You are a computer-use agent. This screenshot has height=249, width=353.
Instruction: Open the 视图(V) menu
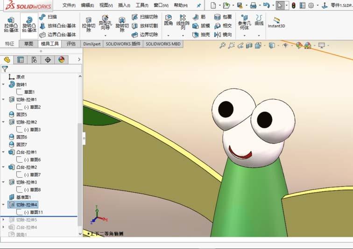click(106, 5)
